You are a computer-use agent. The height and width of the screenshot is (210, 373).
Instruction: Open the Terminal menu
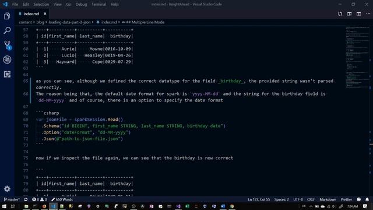click(x=98, y=4)
